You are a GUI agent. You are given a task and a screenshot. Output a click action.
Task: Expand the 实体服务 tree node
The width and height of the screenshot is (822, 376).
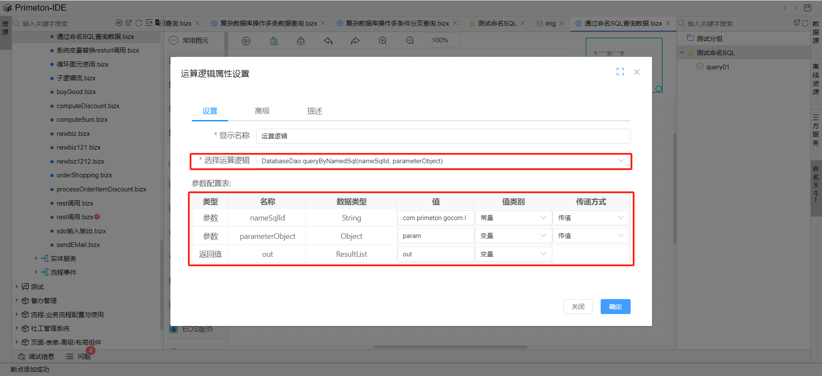(x=36, y=258)
